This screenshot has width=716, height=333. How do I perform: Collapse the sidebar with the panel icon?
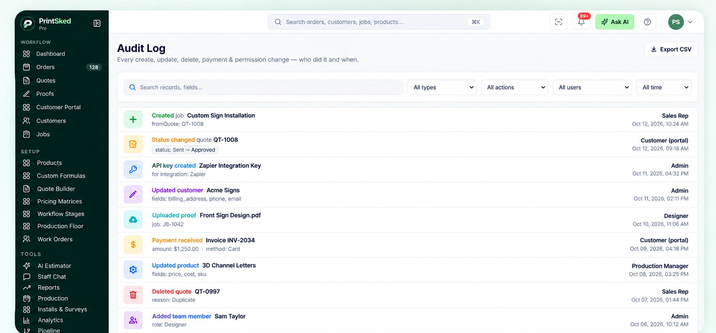tap(97, 23)
